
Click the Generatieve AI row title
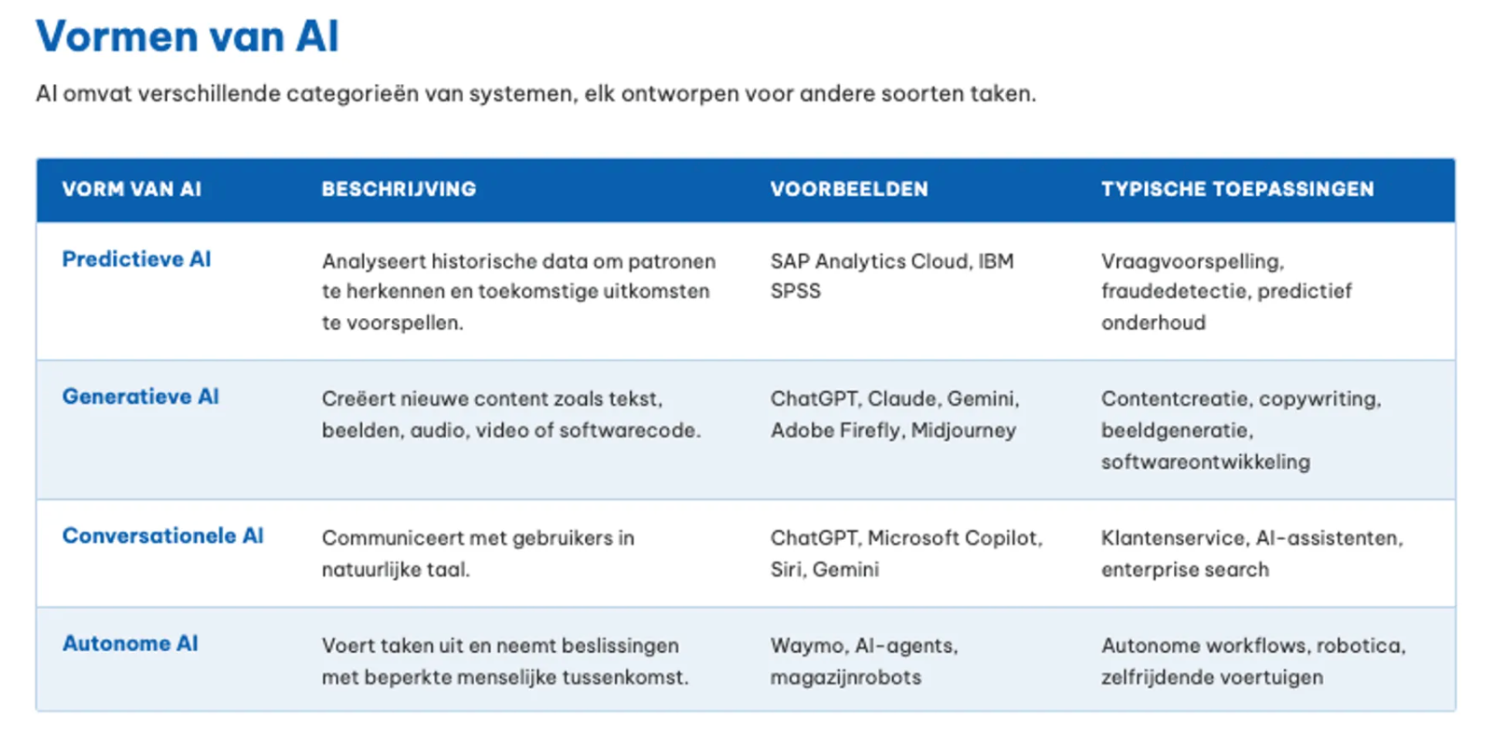coord(140,396)
